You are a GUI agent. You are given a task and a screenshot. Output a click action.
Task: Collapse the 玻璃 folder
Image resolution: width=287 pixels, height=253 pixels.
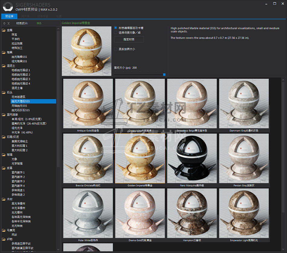tap(4, 155)
